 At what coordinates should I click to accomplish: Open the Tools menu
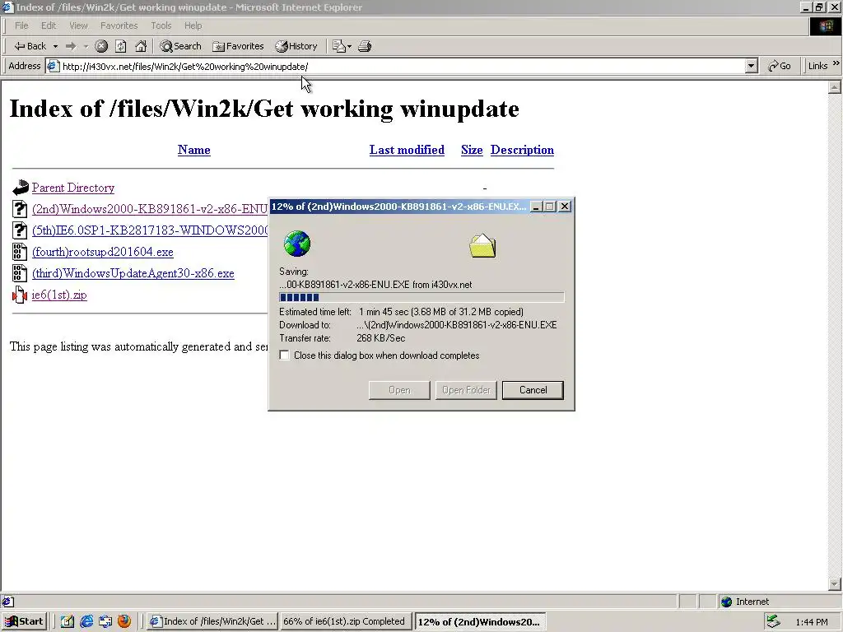(x=161, y=26)
